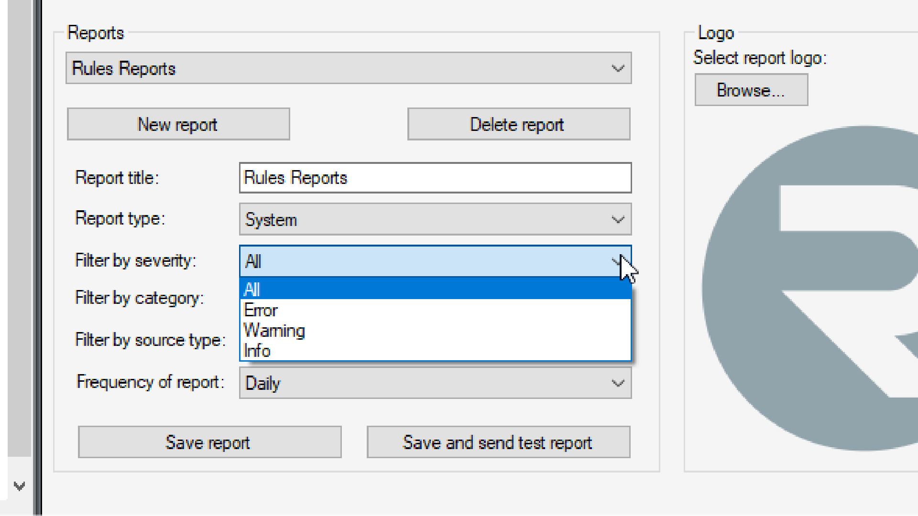The width and height of the screenshot is (918, 516).
Task: Click the Delete report button
Action: (519, 124)
